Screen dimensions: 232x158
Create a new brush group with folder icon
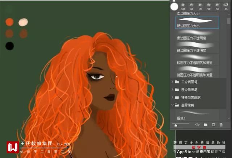click(206, 125)
